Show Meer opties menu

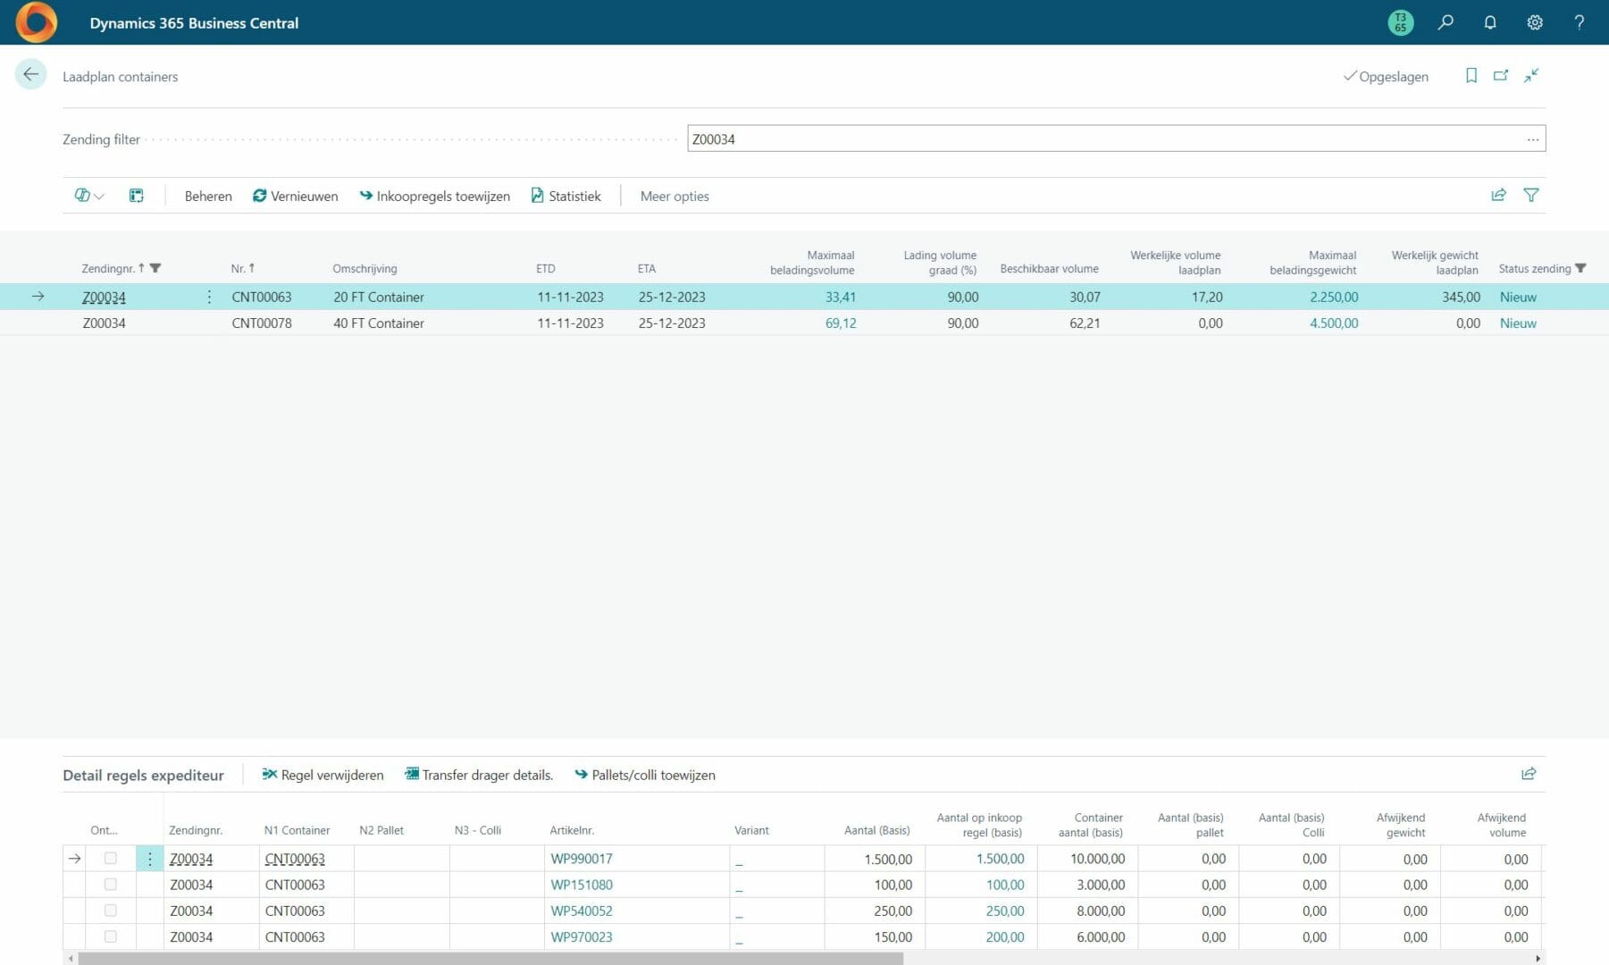[x=674, y=197]
